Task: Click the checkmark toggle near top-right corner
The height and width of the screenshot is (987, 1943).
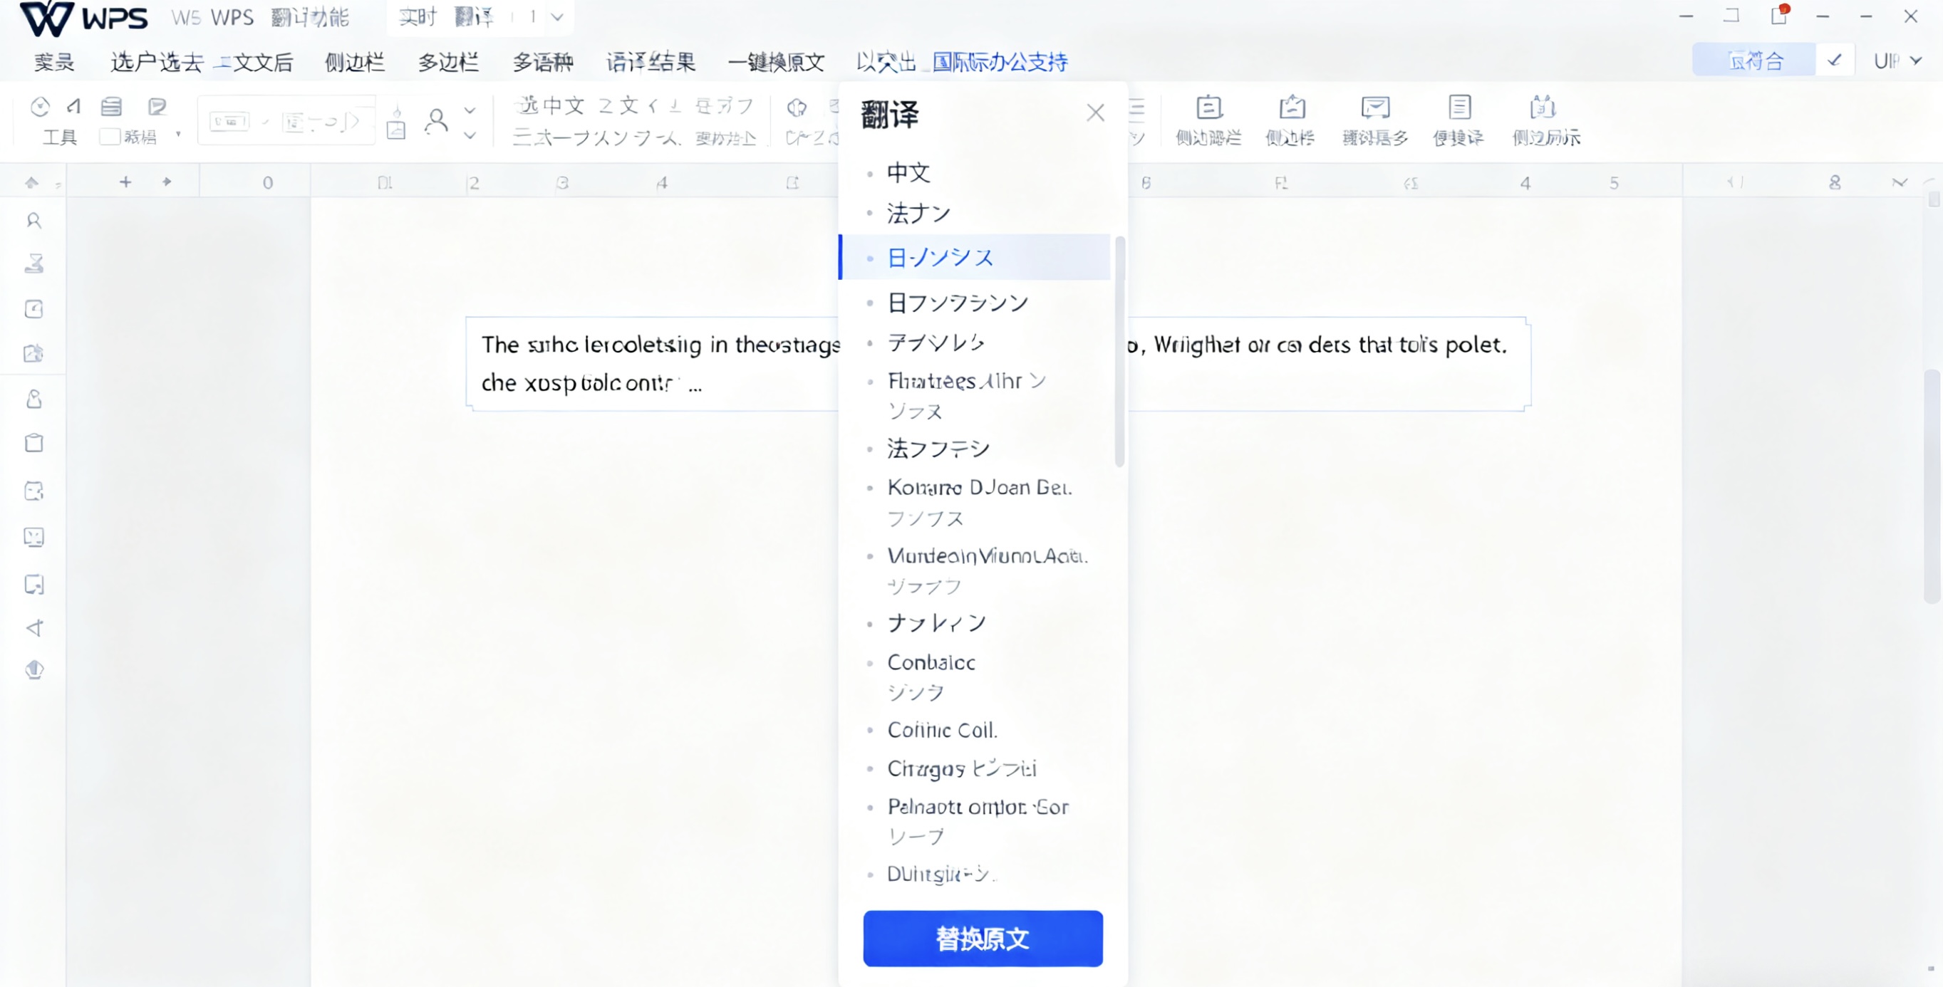Action: (x=1836, y=61)
